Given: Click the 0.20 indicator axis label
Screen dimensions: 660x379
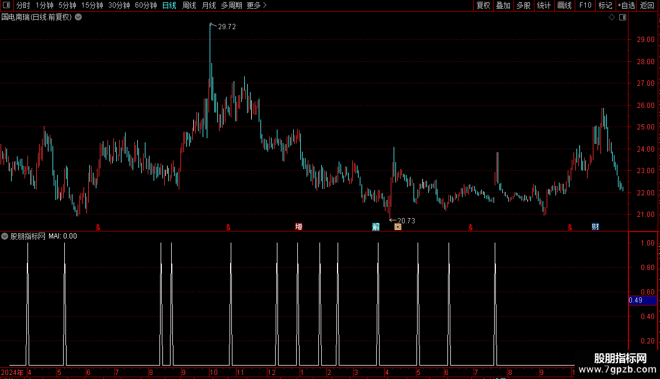Looking at the screenshot, I should click(647, 341).
